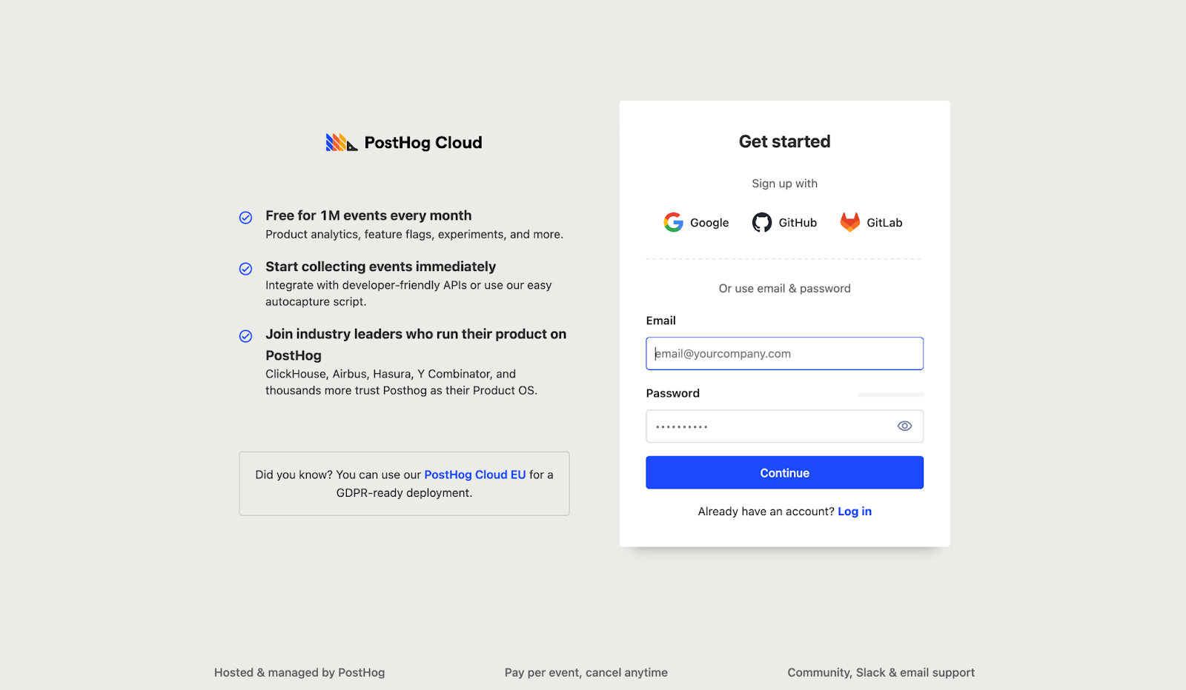Click the Google sign up icon
Image resolution: width=1186 pixels, height=690 pixels.
(x=673, y=222)
